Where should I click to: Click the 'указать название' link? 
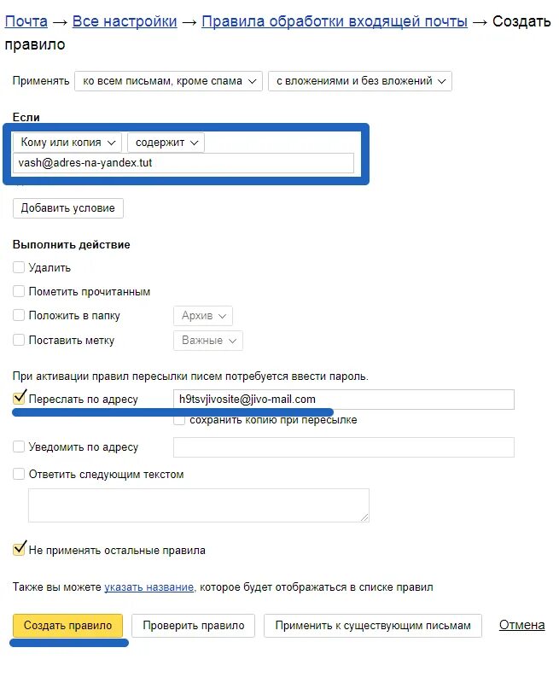(x=148, y=587)
